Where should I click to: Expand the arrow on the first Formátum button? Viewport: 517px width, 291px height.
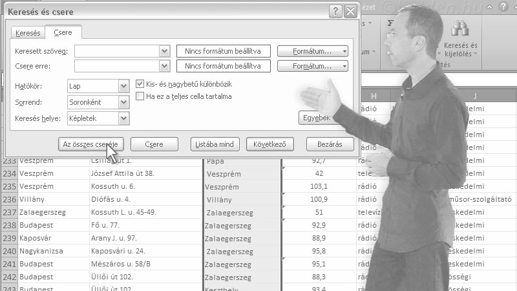point(344,51)
